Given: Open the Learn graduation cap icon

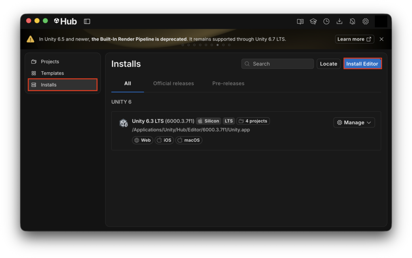Looking at the screenshot, I should (313, 22).
